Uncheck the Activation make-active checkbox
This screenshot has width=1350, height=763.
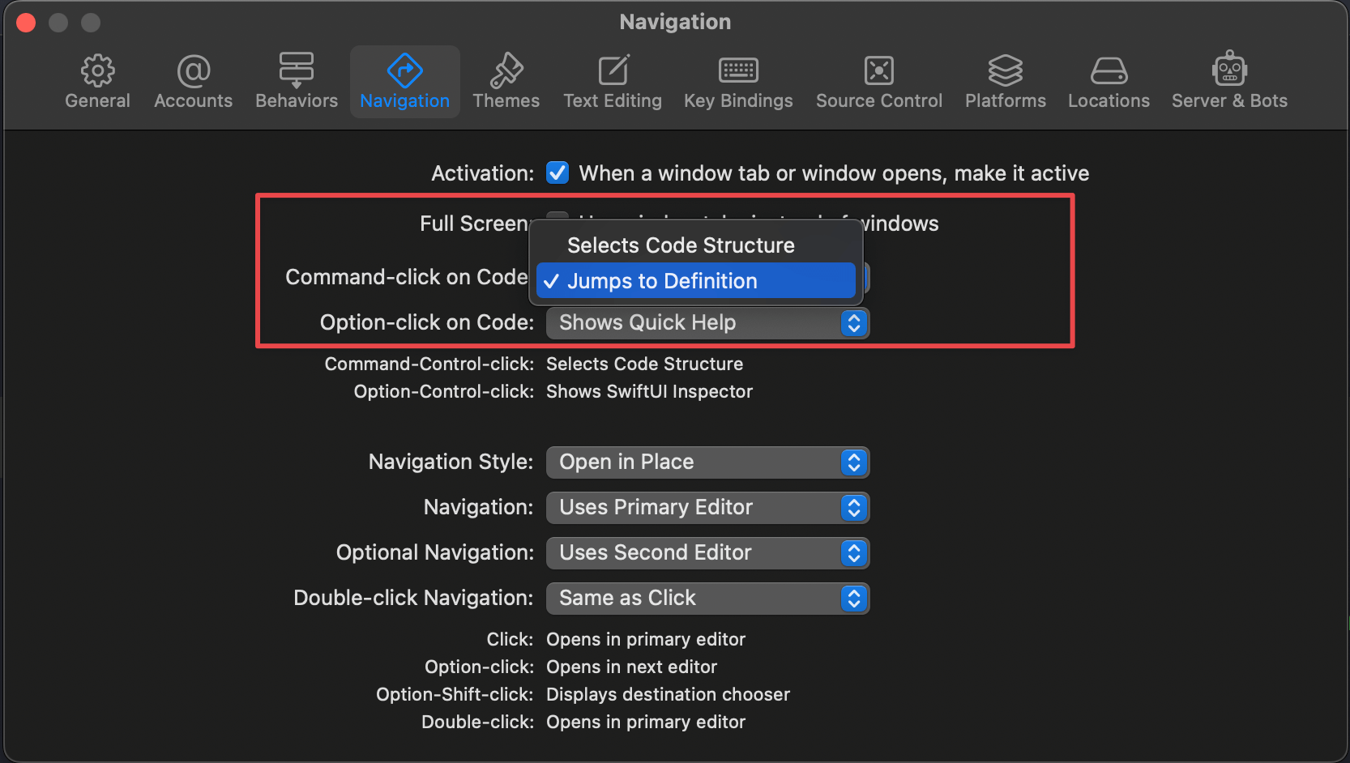click(x=558, y=173)
